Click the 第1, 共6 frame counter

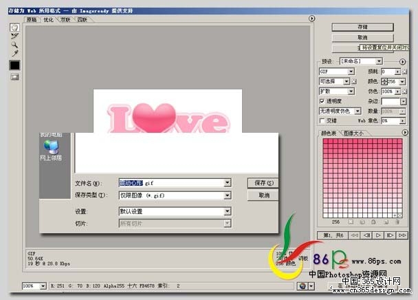(x=333, y=235)
